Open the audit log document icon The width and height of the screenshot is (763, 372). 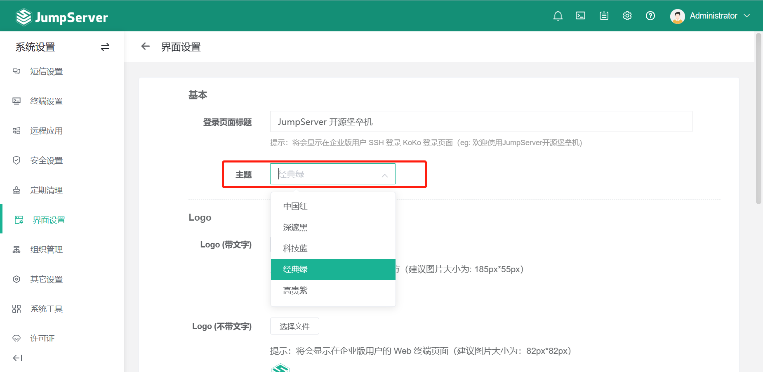click(x=604, y=15)
